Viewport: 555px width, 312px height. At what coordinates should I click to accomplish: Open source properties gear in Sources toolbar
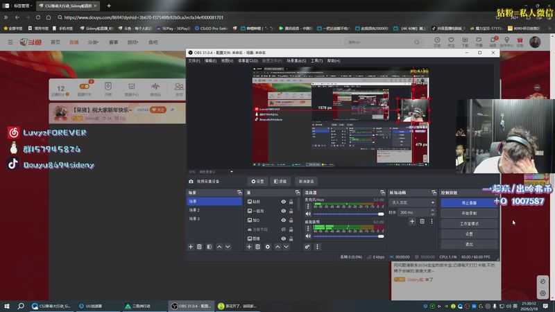point(268,247)
